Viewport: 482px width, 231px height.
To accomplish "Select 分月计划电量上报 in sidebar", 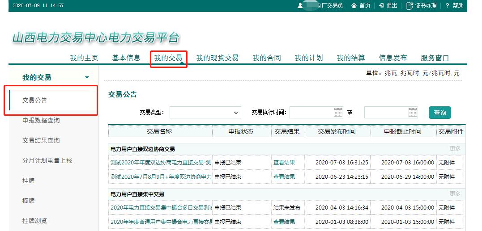I will [x=47, y=160].
